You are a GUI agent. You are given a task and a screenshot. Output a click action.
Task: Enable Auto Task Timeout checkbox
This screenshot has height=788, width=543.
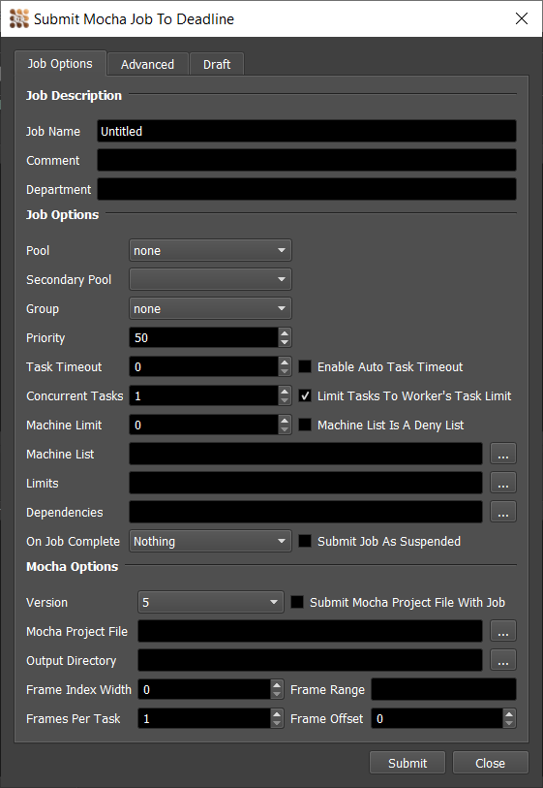click(x=305, y=366)
